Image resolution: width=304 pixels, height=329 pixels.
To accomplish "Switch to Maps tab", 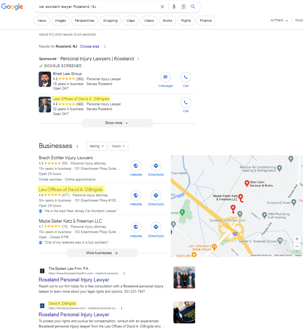I will [x=131, y=21].
